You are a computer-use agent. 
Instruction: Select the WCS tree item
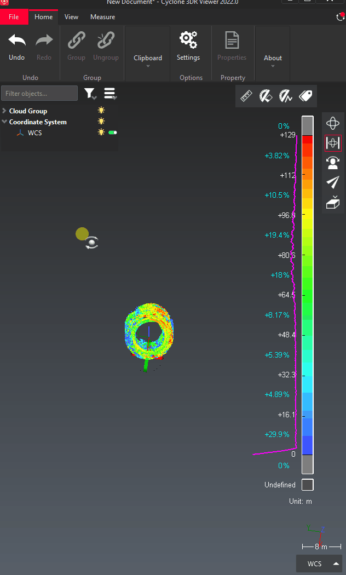tap(35, 133)
